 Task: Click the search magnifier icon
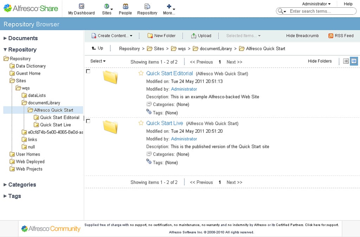(280, 11)
